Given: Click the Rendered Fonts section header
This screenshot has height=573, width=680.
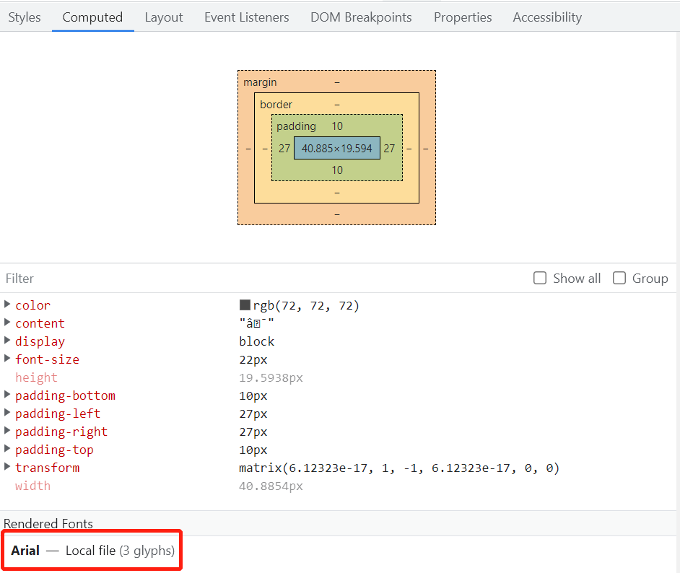Looking at the screenshot, I should (48, 524).
